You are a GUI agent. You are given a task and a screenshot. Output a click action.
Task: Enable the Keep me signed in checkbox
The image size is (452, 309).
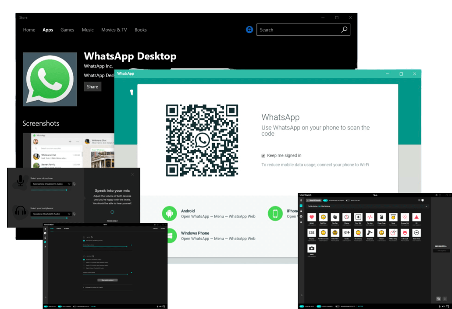tap(263, 155)
